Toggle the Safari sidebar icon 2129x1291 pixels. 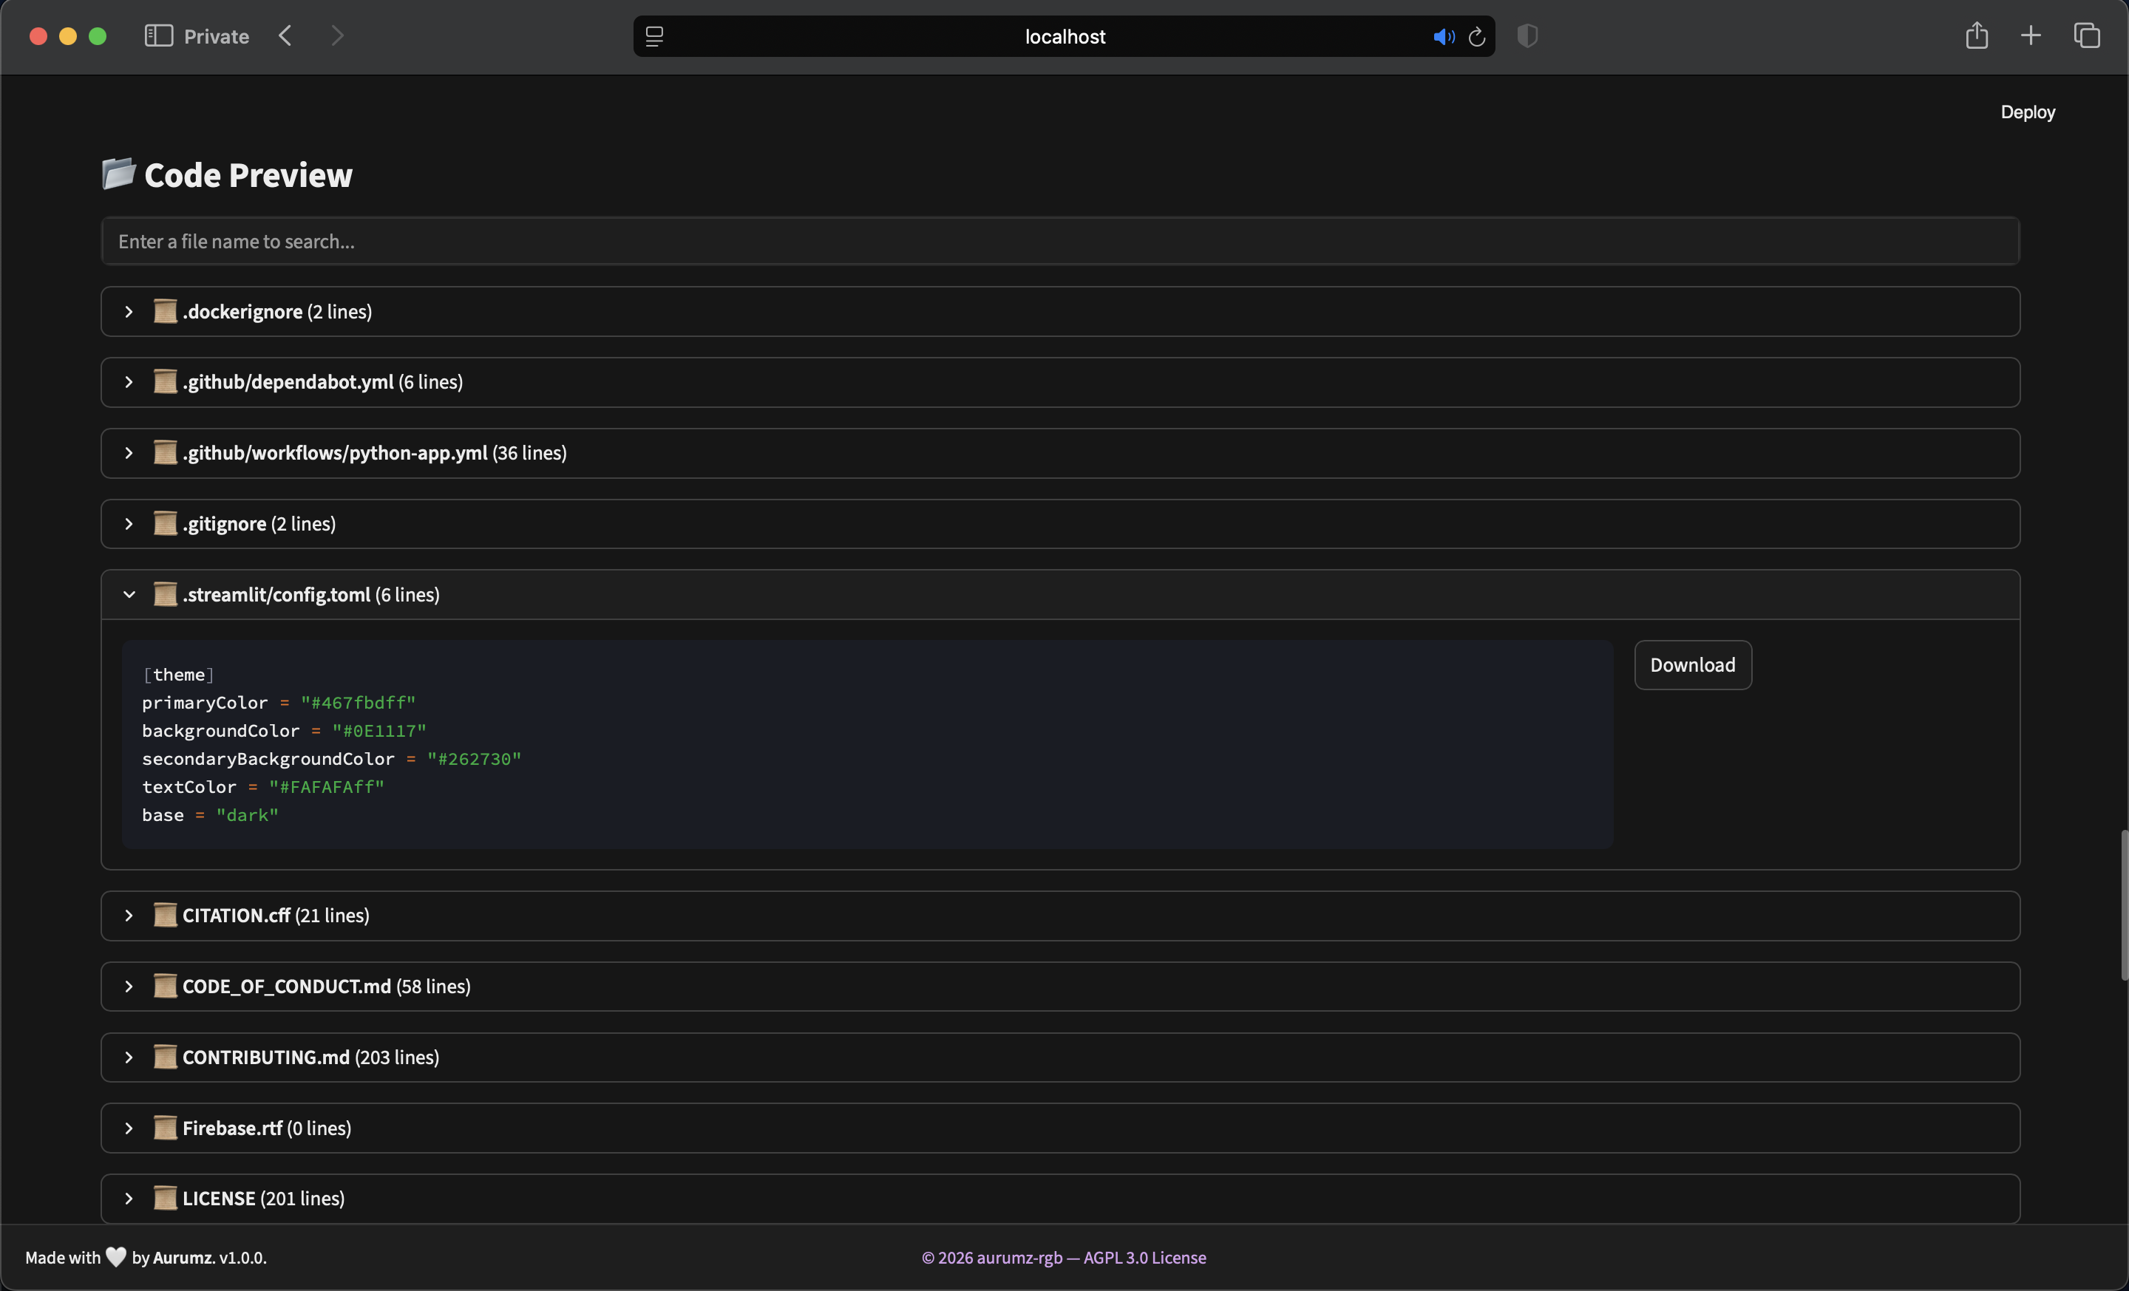(158, 35)
